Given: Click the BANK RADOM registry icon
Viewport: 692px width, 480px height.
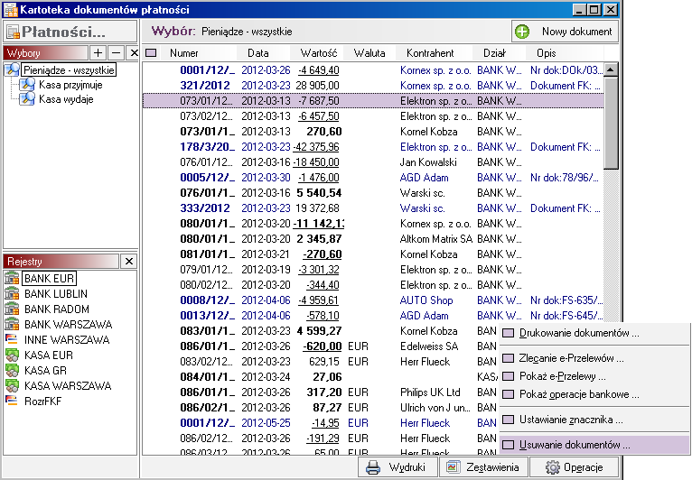Looking at the screenshot, I should click(x=12, y=309).
